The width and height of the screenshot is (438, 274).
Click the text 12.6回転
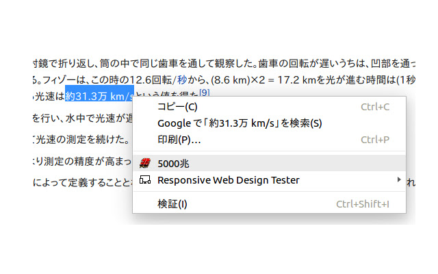point(151,80)
